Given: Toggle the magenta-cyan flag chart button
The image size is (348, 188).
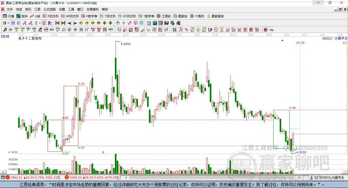Looking at the screenshot, I should tap(50, 23).
